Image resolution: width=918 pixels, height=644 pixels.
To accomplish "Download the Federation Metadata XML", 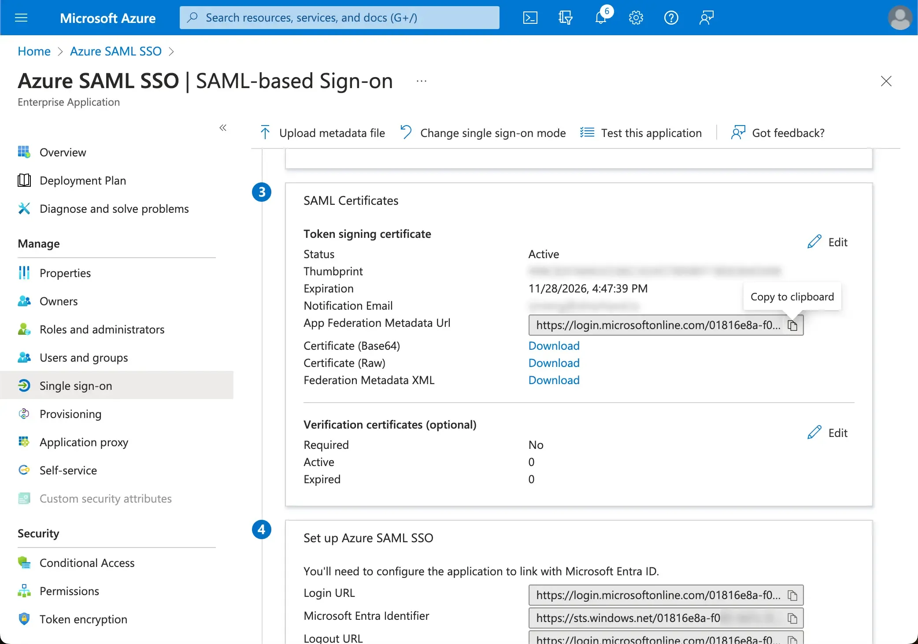I will point(554,380).
